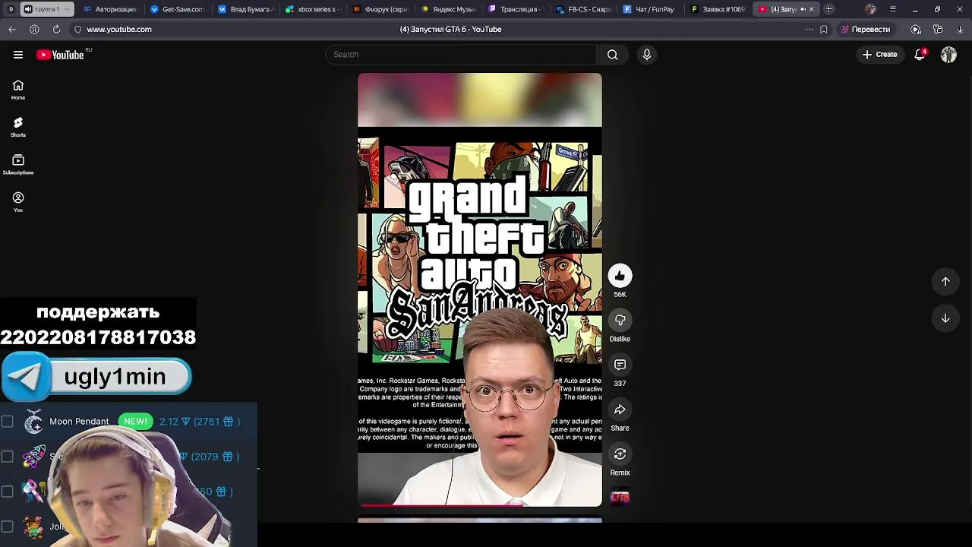Viewport: 972px width, 547px height.
Task: Close the active Запустил GTA 6 tab
Action: coord(812,9)
